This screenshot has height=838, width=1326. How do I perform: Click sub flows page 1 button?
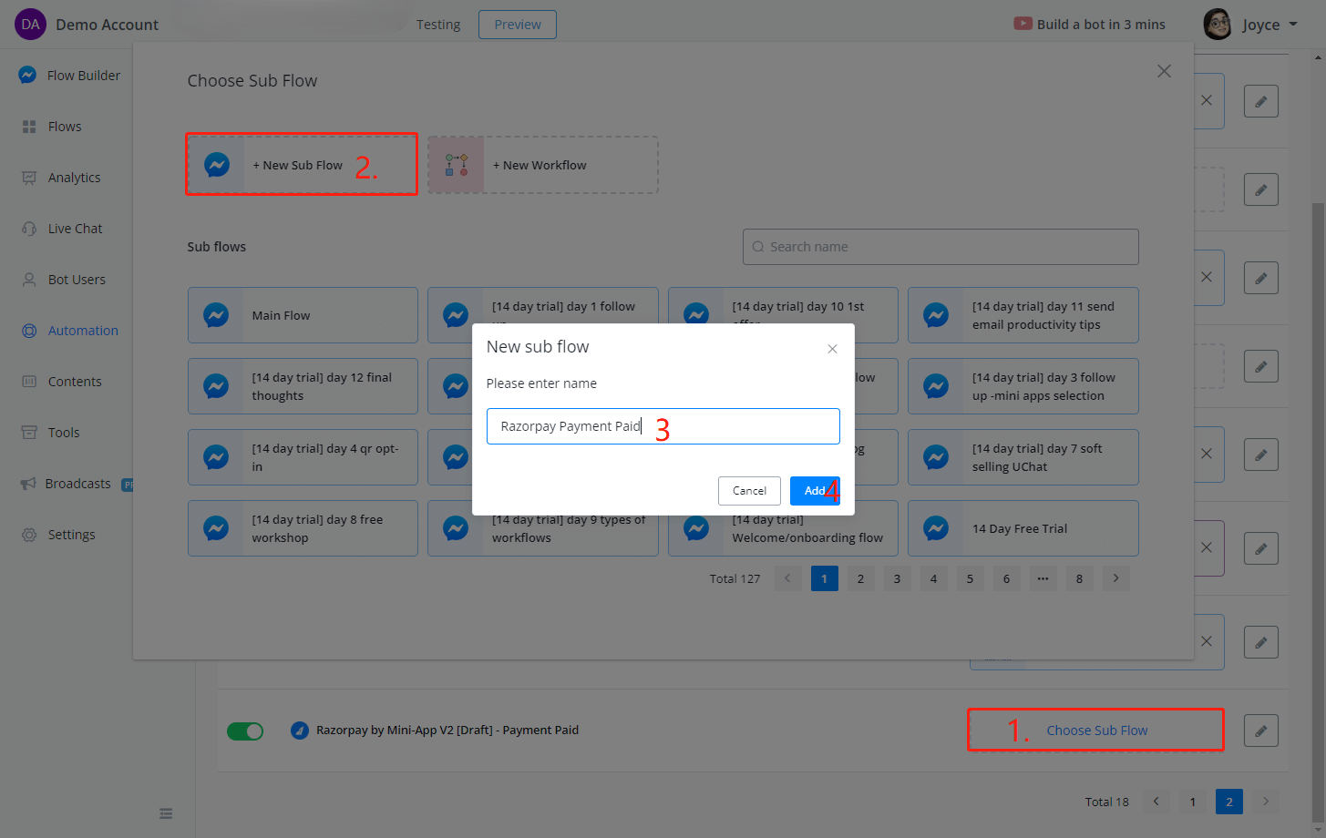(824, 578)
